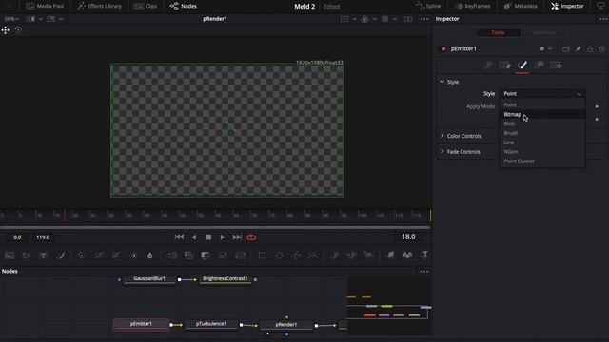This screenshot has height=342, width=609.
Task: Open the Spline editor
Action: pos(428,6)
